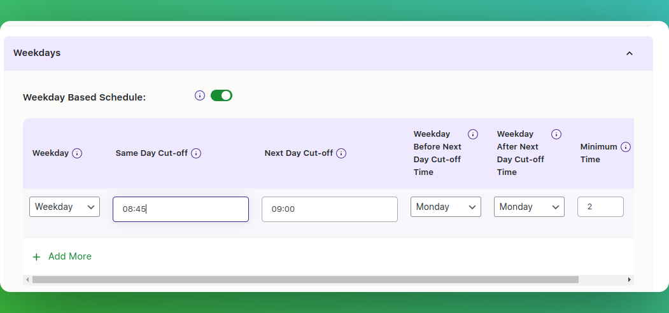Open the Monday dropdown for Before Next Day Cut-off

pos(446,207)
